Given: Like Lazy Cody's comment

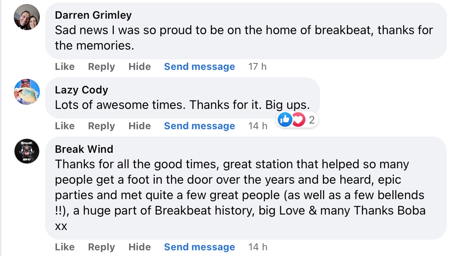Looking at the screenshot, I should click(x=65, y=126).
